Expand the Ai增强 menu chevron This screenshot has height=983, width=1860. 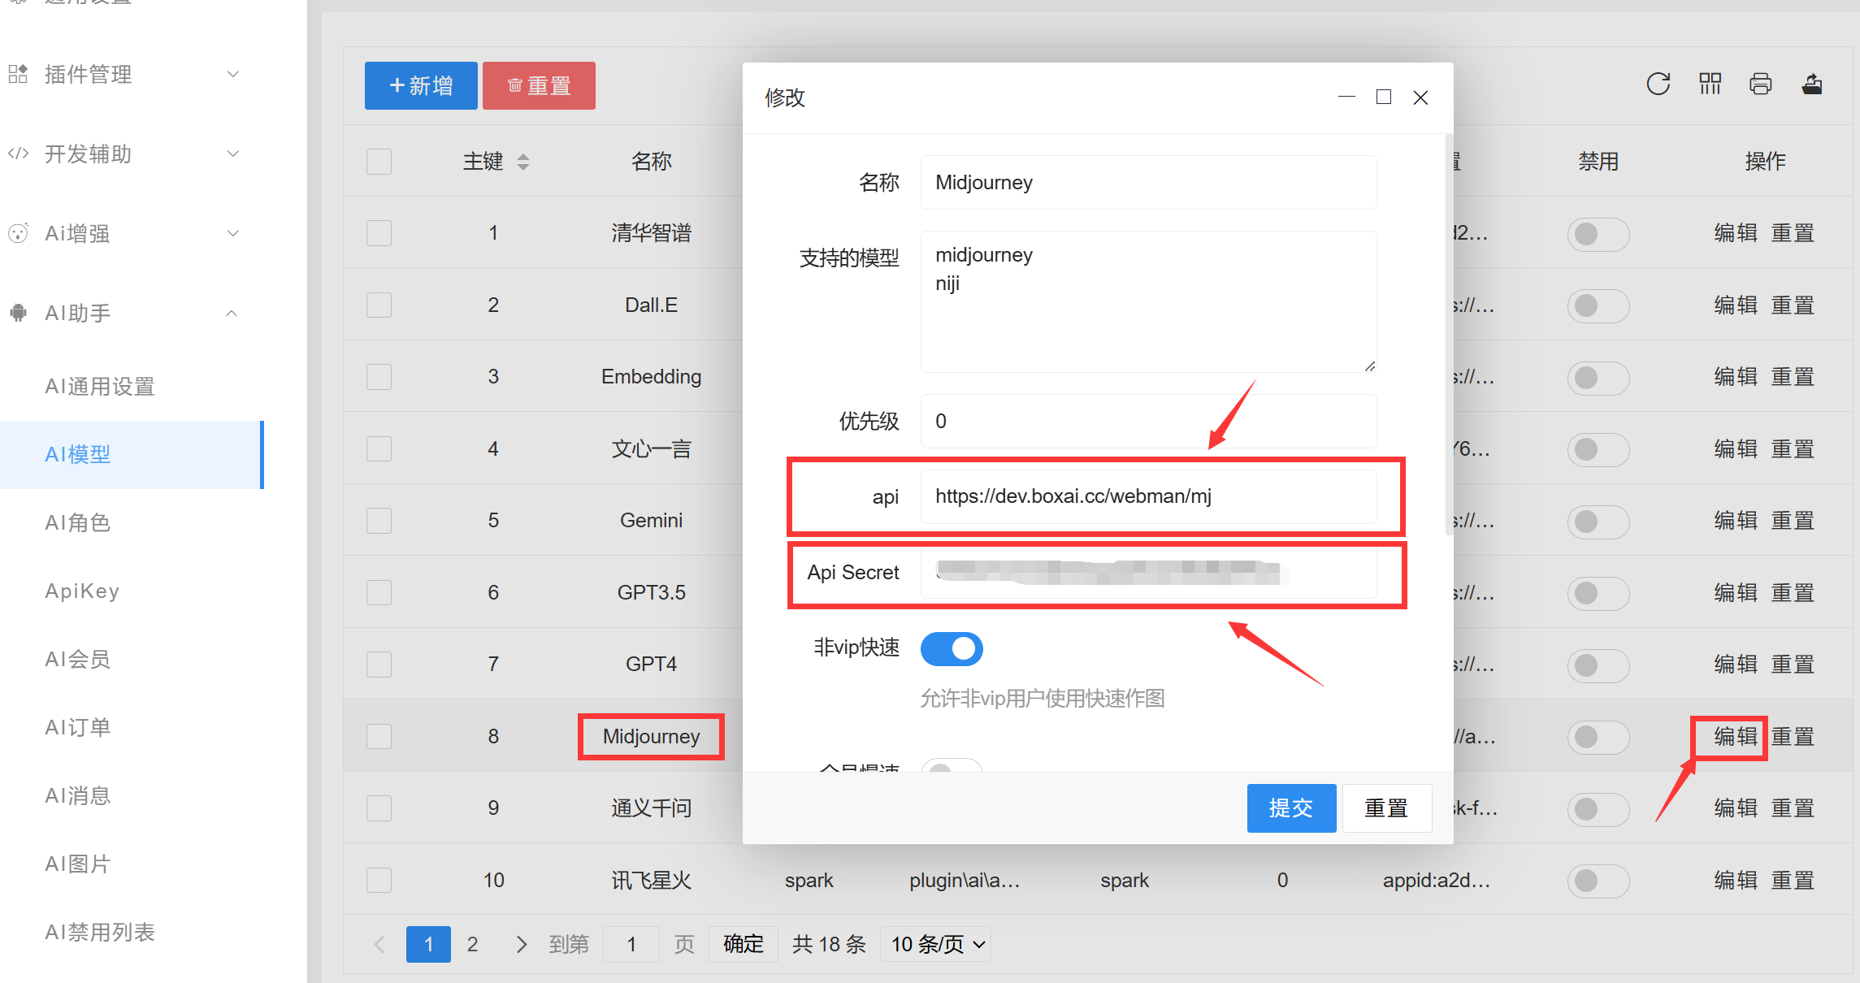[233, 233]
